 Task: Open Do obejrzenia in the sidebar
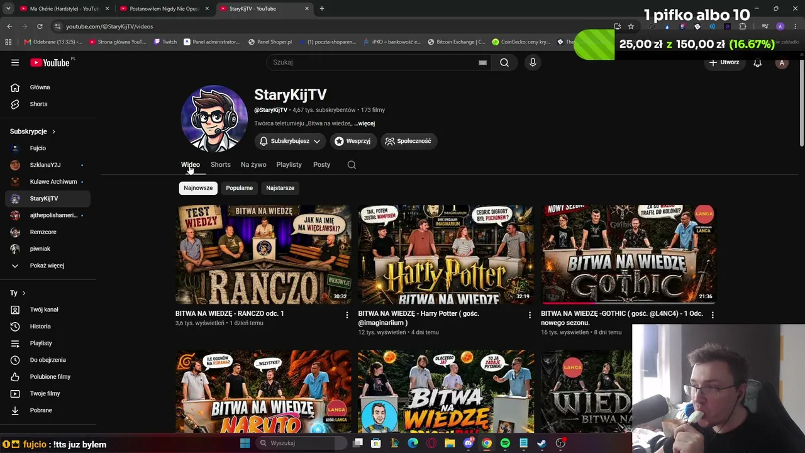click(48, 360)
